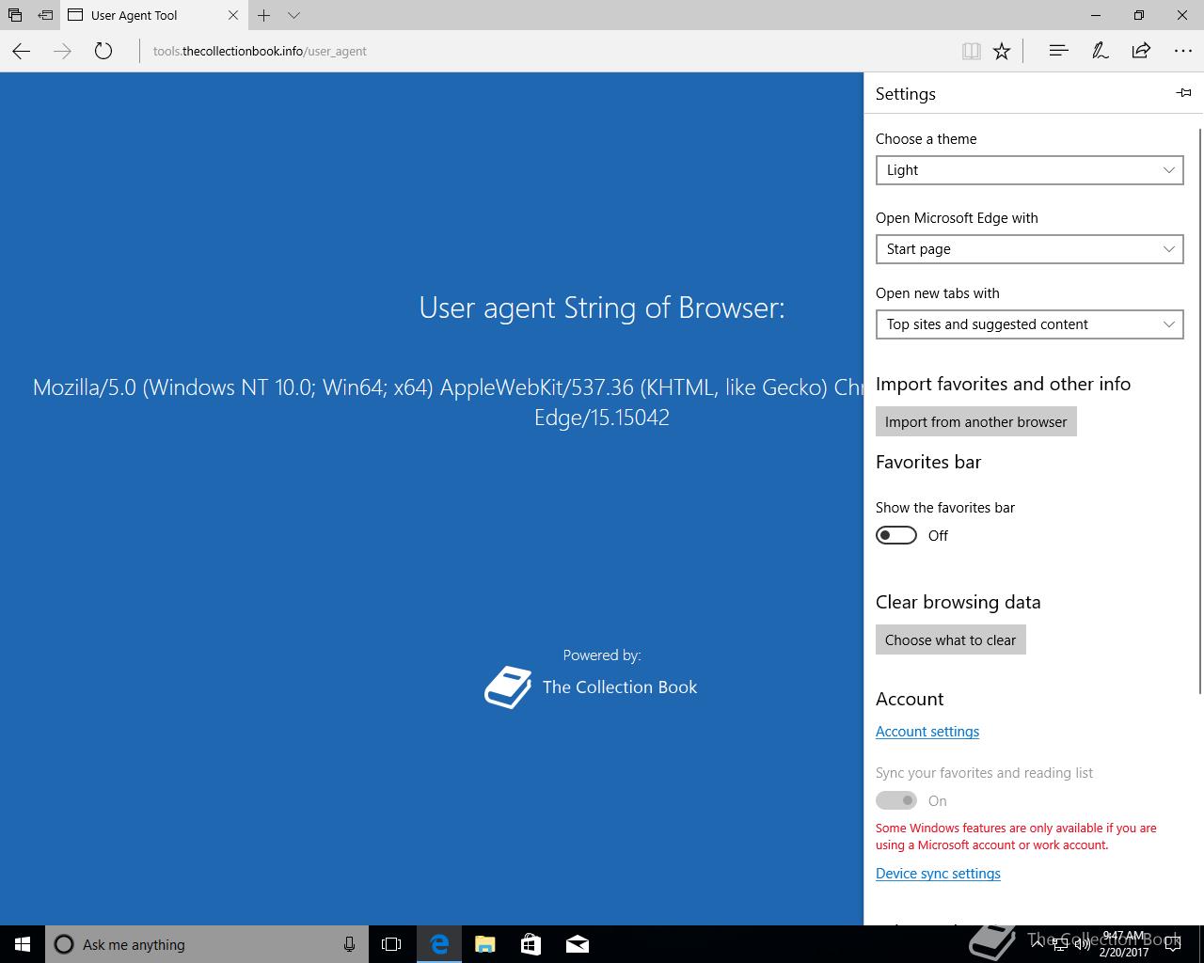Show tab previews chevron

pyautogui.click(x=293, y=15)
